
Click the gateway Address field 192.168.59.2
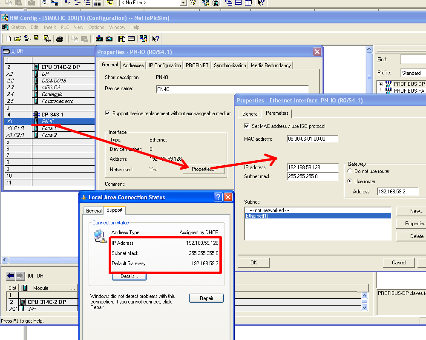(x=398, y=191)
